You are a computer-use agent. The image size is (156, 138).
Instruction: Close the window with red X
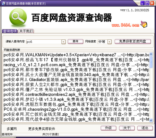[152, 3]
